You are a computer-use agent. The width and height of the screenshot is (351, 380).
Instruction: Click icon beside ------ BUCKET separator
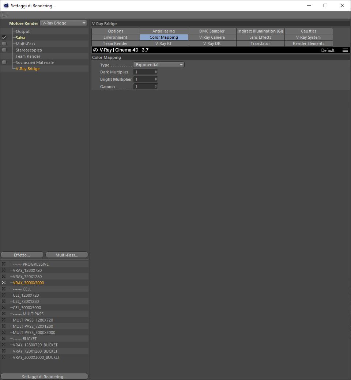click(x=4, y=339)
